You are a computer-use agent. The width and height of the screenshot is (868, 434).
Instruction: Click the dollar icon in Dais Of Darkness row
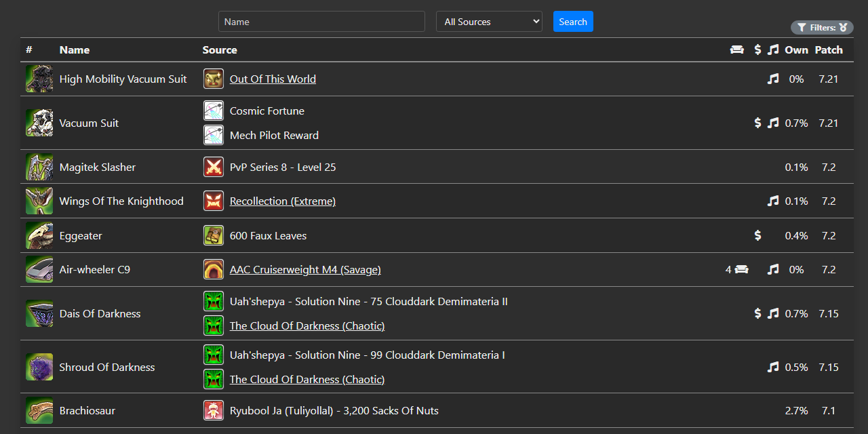click(757, 313)
